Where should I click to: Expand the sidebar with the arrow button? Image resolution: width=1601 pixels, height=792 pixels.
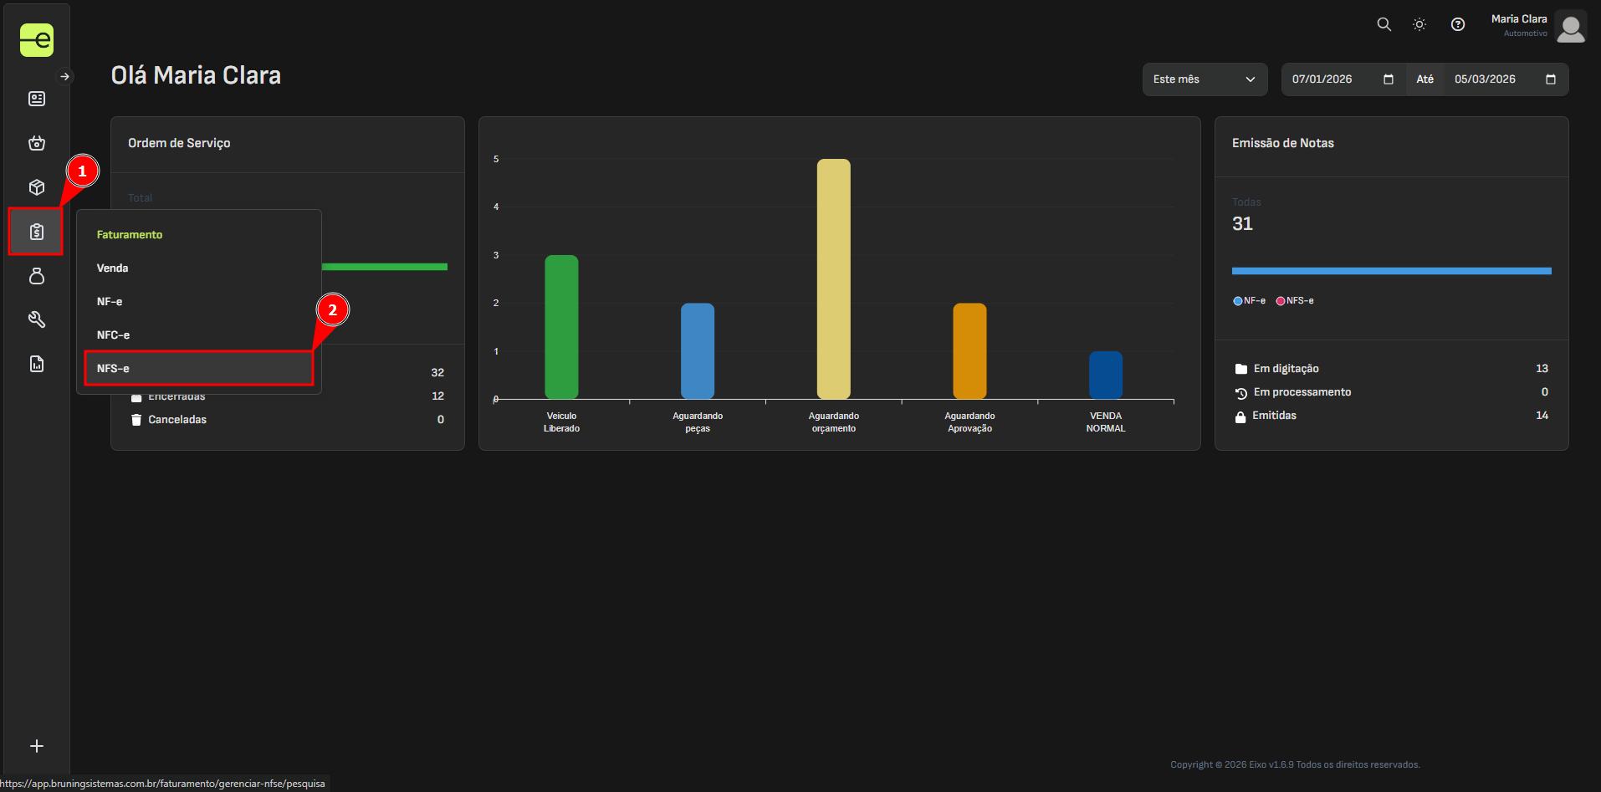pos(65,76)
